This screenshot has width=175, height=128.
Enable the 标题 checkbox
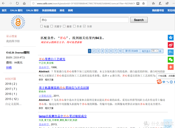pos(42,26)
